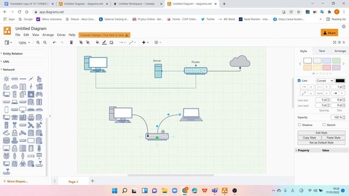Screen dimensions: 349x196
Task: Click the Fullscreen icon at top right
Action: point(334,42)
